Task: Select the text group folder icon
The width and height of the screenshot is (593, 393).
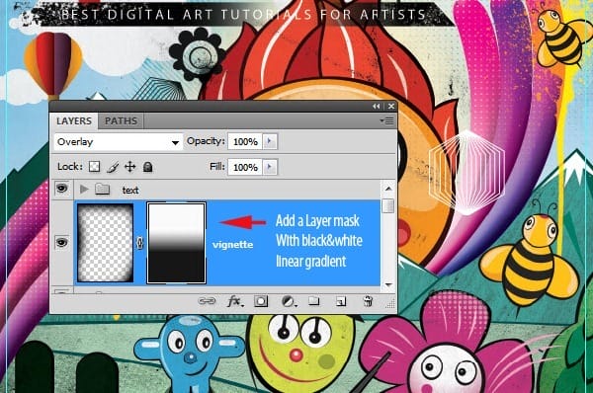Action: 102,189
